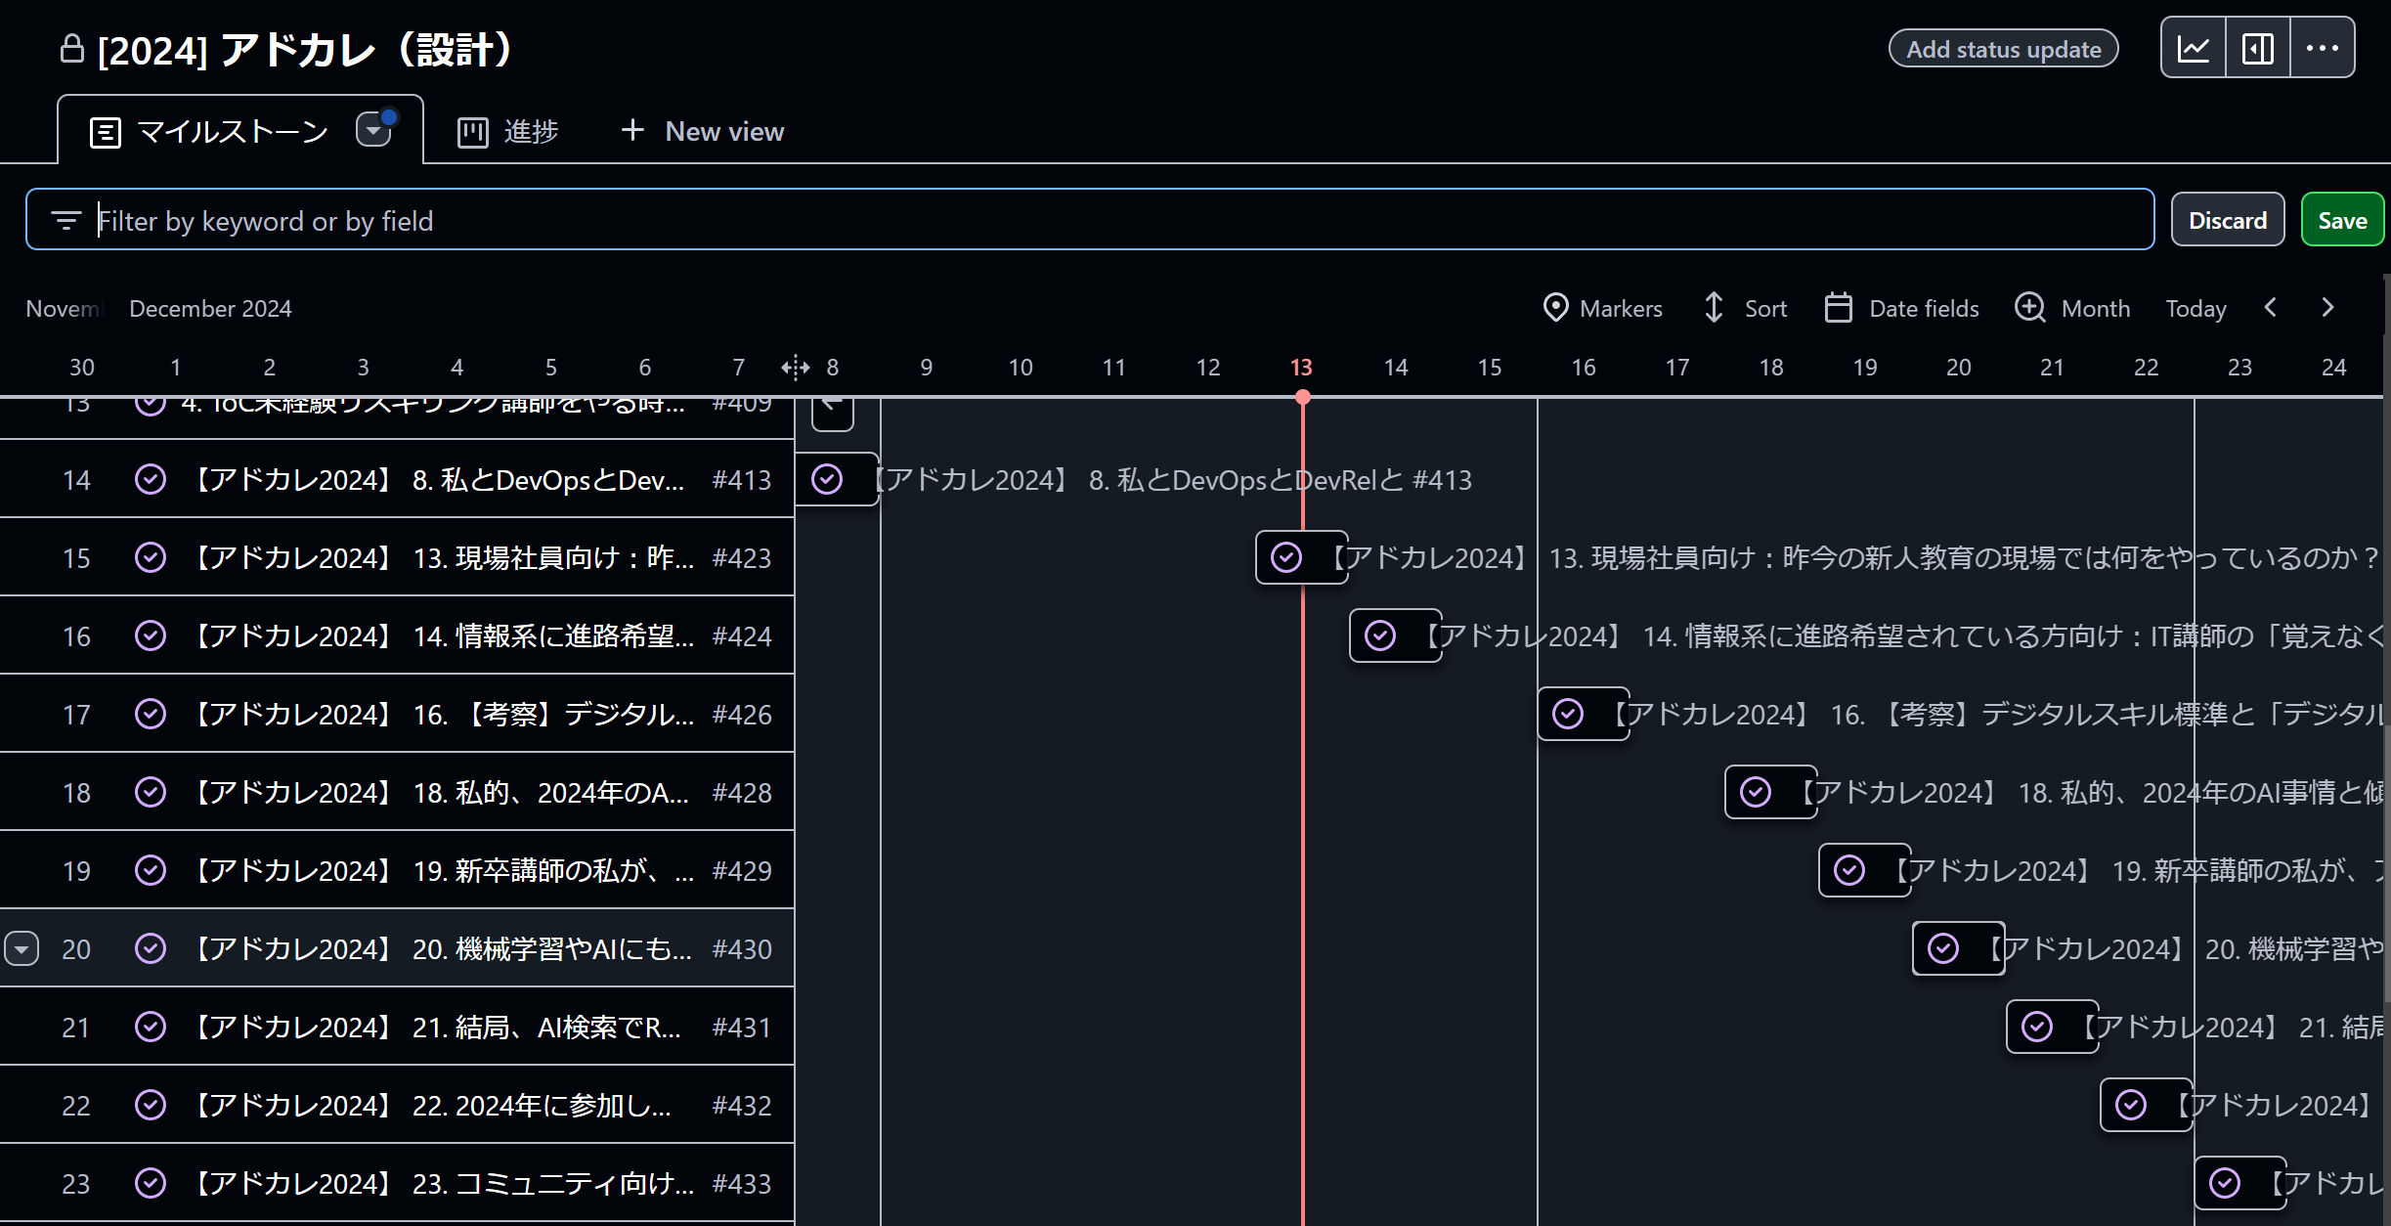Open マイルストーン view options dropdown
This screenshot has height=1226, width=2391.
coord(373,130)
